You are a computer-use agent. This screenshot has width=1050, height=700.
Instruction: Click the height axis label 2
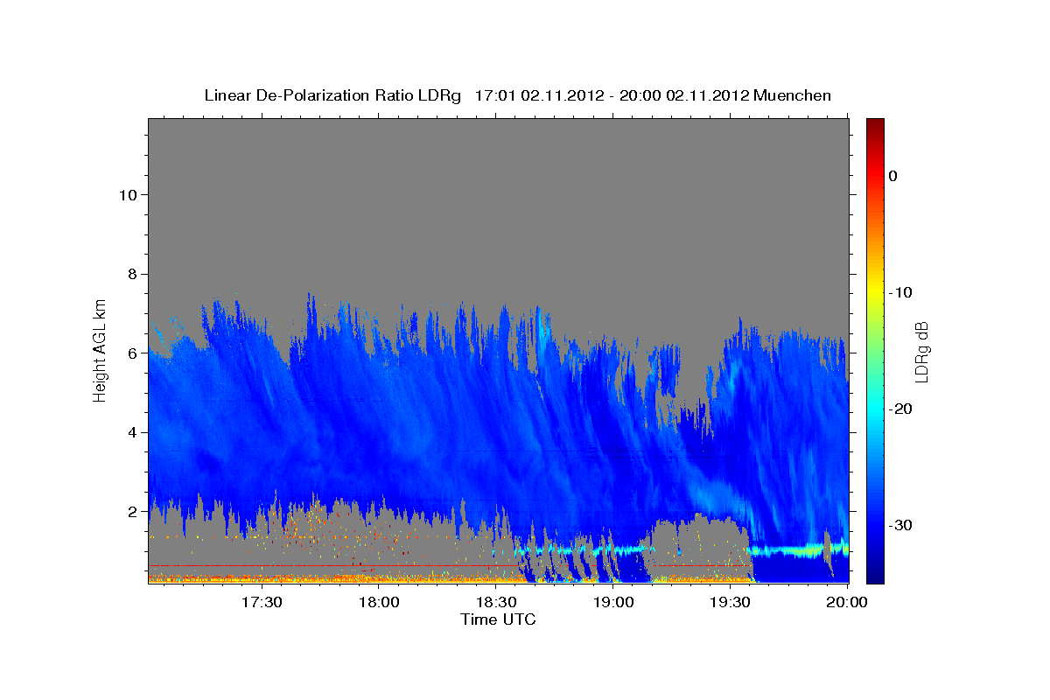point(132,511)
